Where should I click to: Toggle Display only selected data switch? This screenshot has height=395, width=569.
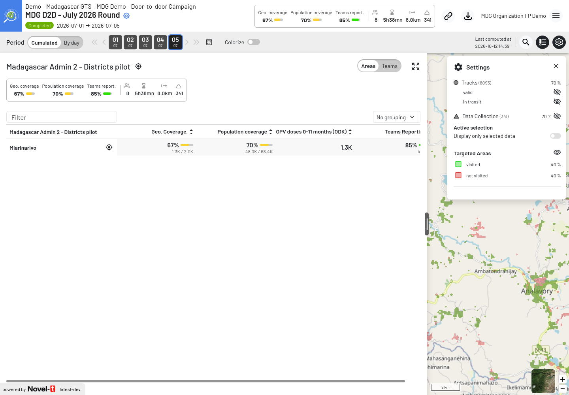click(556, 136)
